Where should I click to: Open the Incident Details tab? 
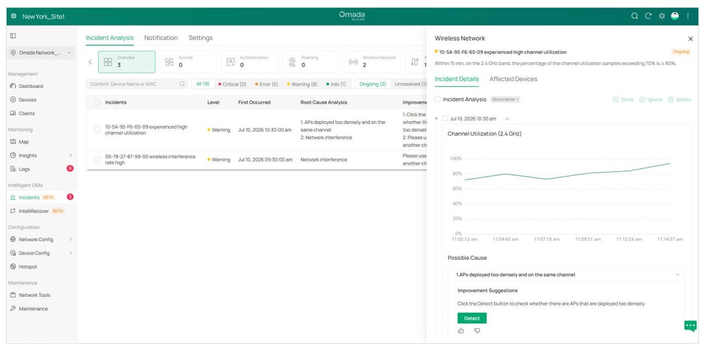[457, 79]
